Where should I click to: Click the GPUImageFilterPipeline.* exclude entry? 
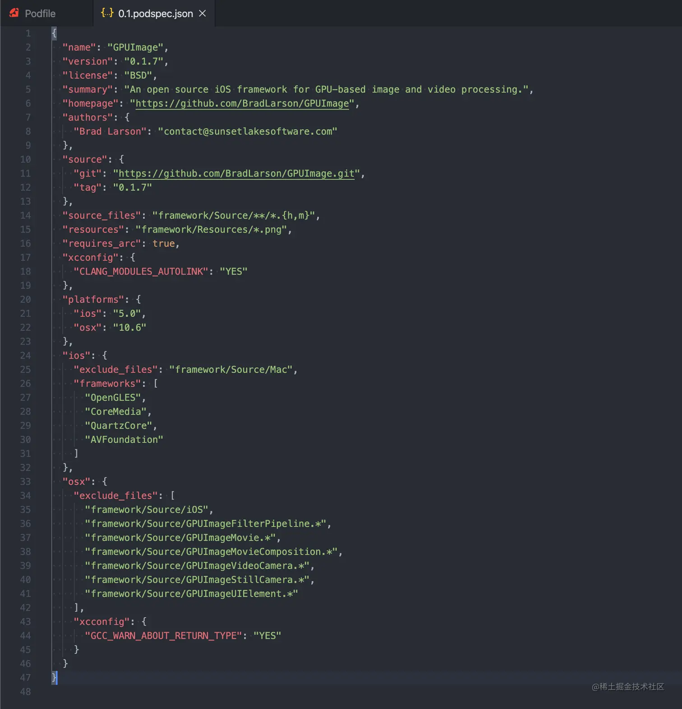[x=206, y=524]
